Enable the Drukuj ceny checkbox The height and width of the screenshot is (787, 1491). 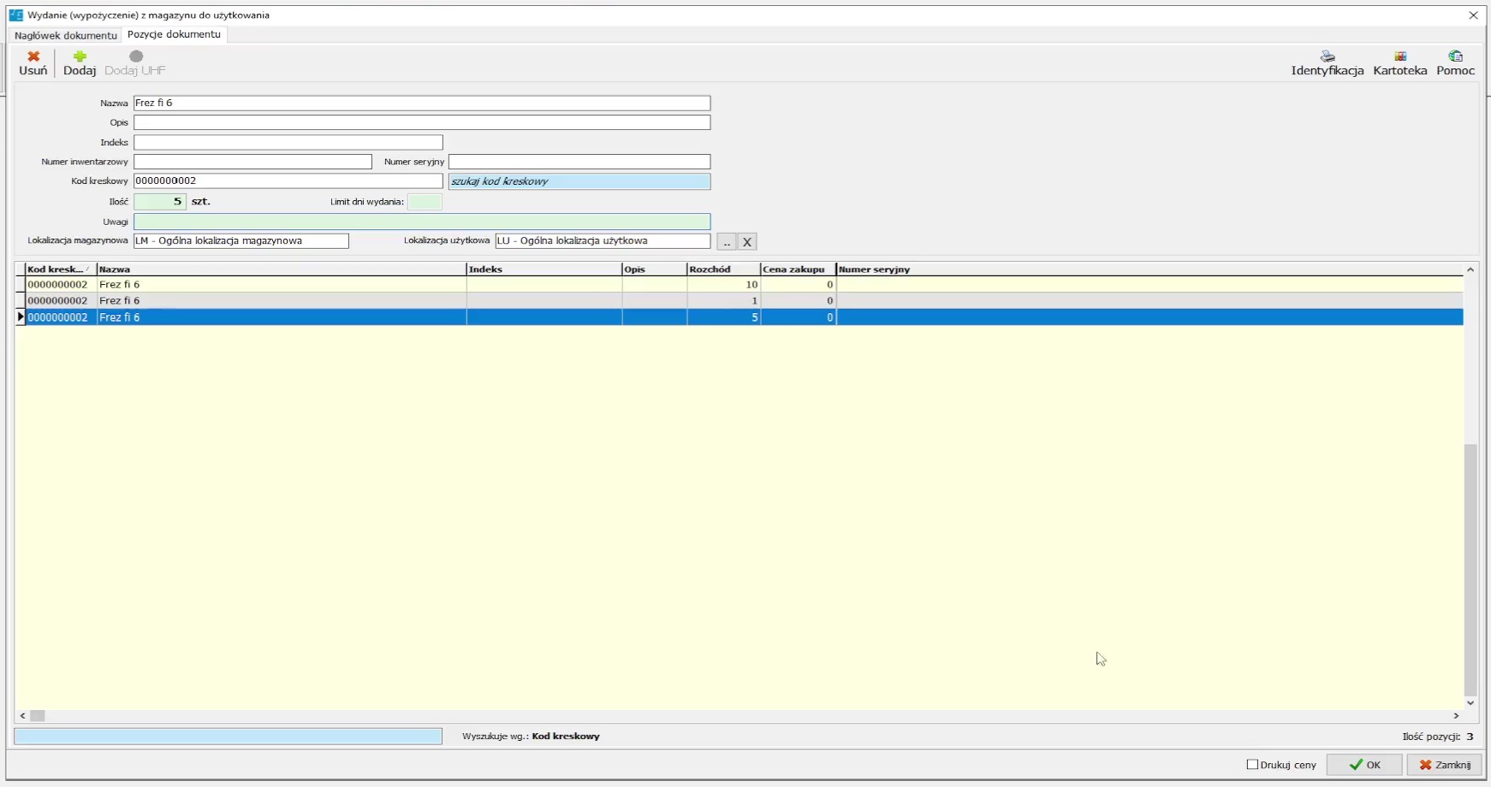[x=1252, y=765]
